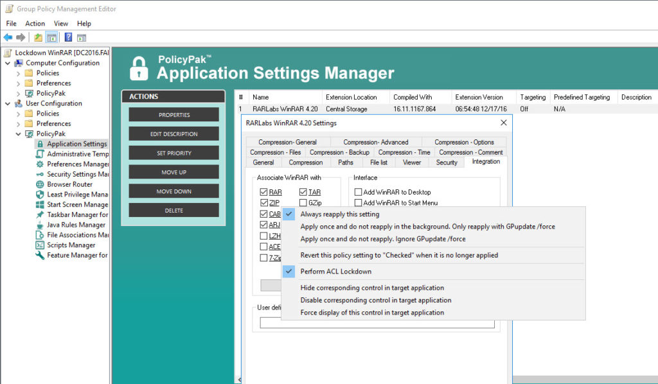Enable Add WinRAR to Start Menu

(358, 203)
